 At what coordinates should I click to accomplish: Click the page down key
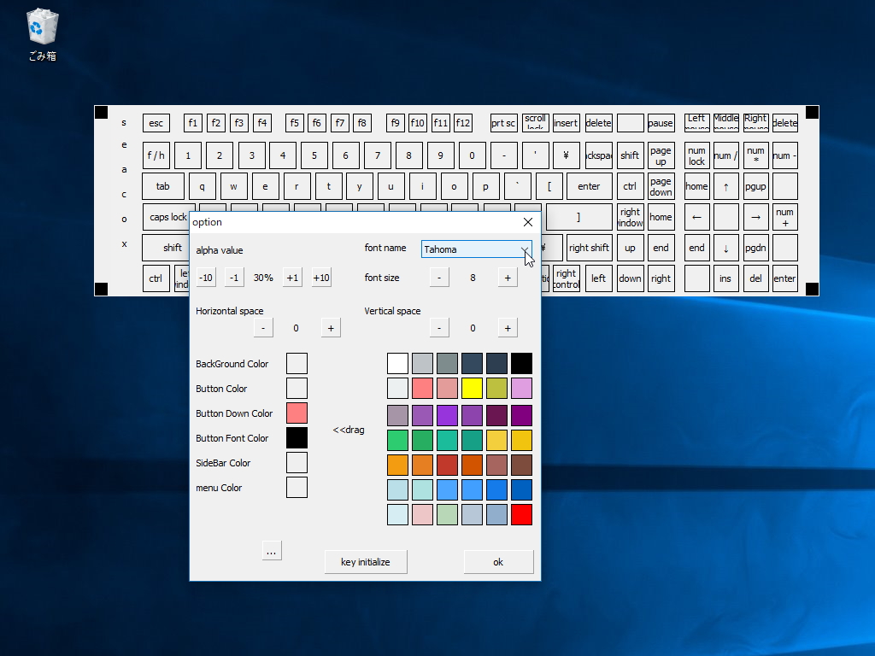(x=661, y=186)
